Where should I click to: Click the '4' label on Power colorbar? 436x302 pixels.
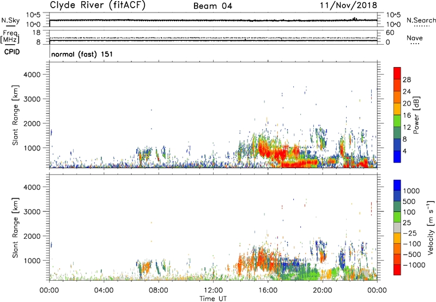405,151
